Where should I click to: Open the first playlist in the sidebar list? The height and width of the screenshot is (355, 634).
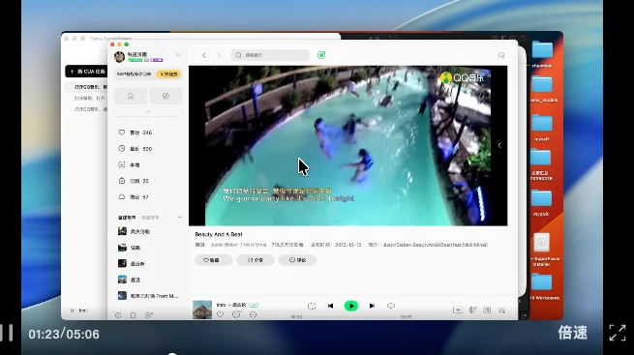pyautogui.click(x=148, y=231)
